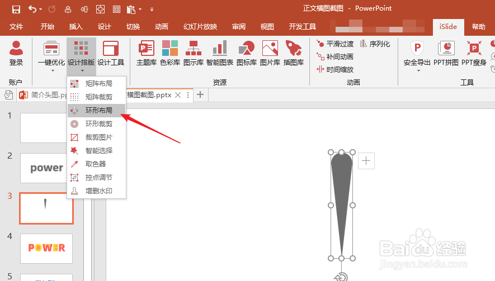495x281 pixels.
Task: Click 平滑过渡 animation option
Action: pos(335,44)
